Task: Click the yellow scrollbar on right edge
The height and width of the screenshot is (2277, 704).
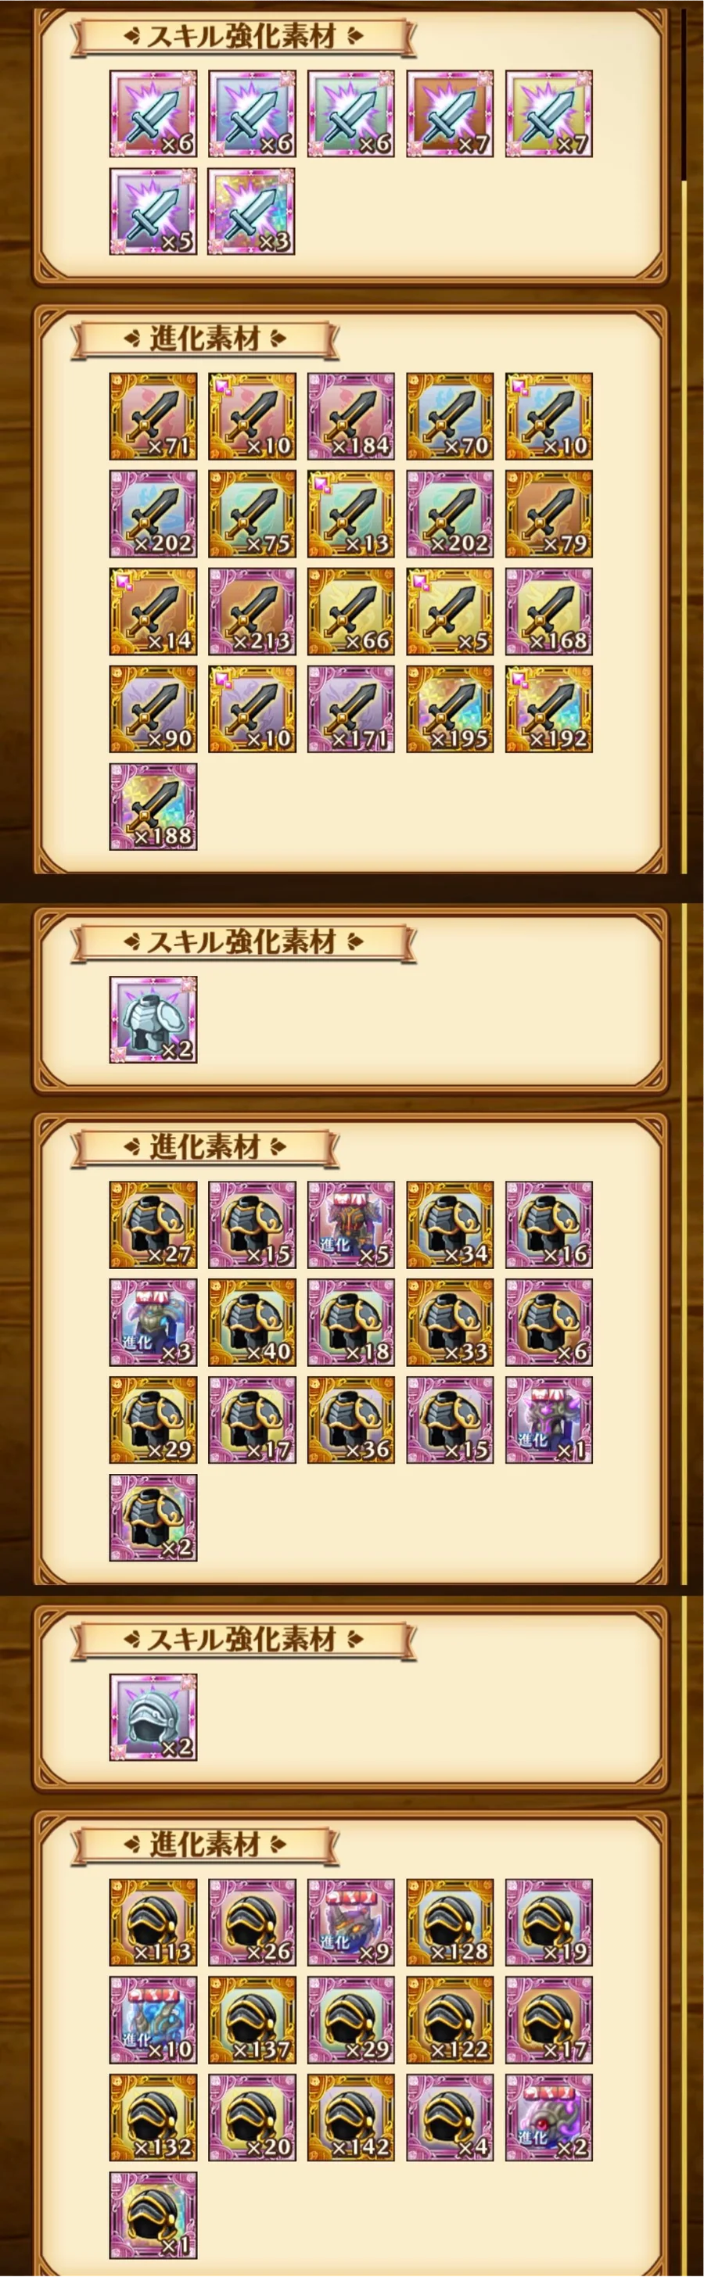Action: click(x=684, y=526)
